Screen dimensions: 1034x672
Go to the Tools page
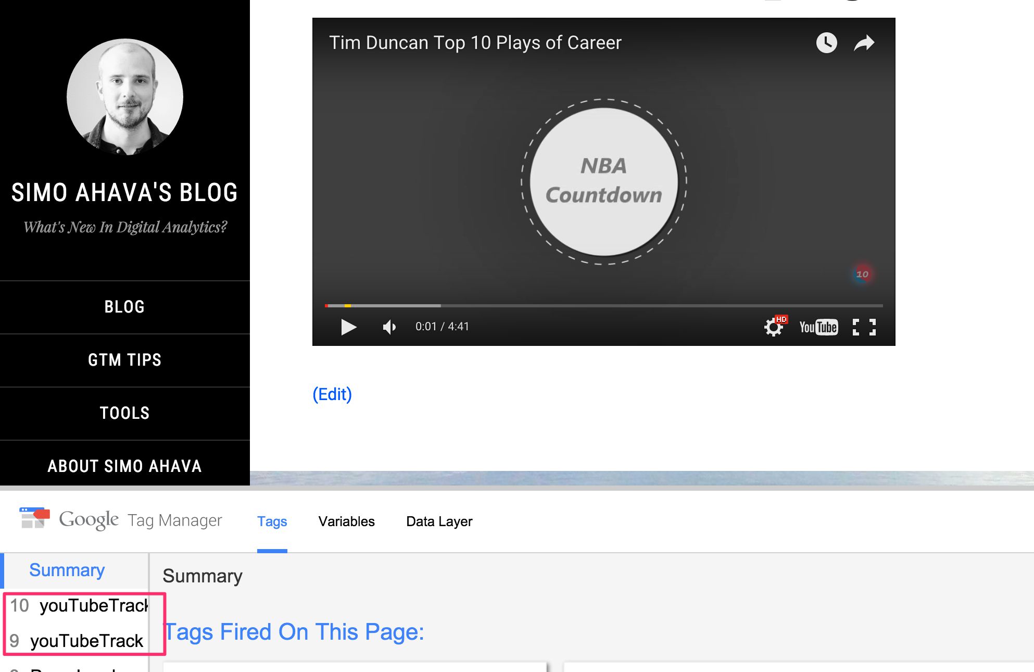[125, 413]
